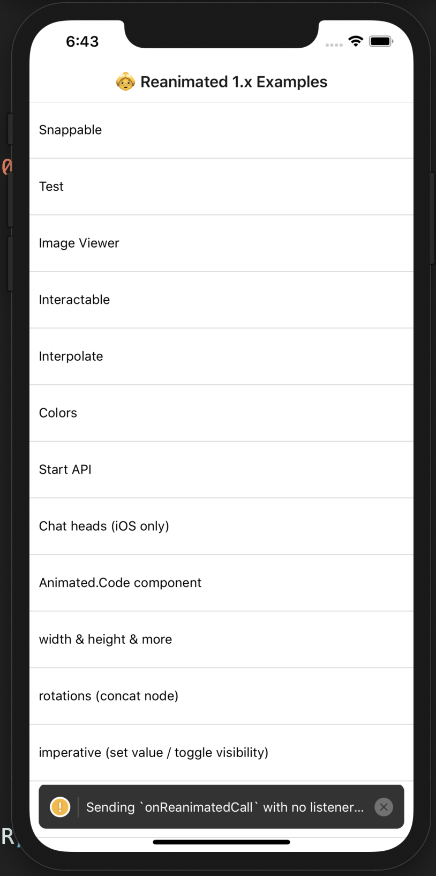The width and height of the screenshot is (436, 876).
Task: Click the warning icon in the toast notification
Action: [60, 807]
